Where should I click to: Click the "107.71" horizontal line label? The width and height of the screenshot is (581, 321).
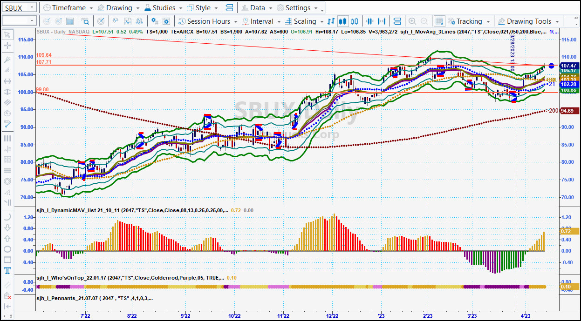click(43, 62)
